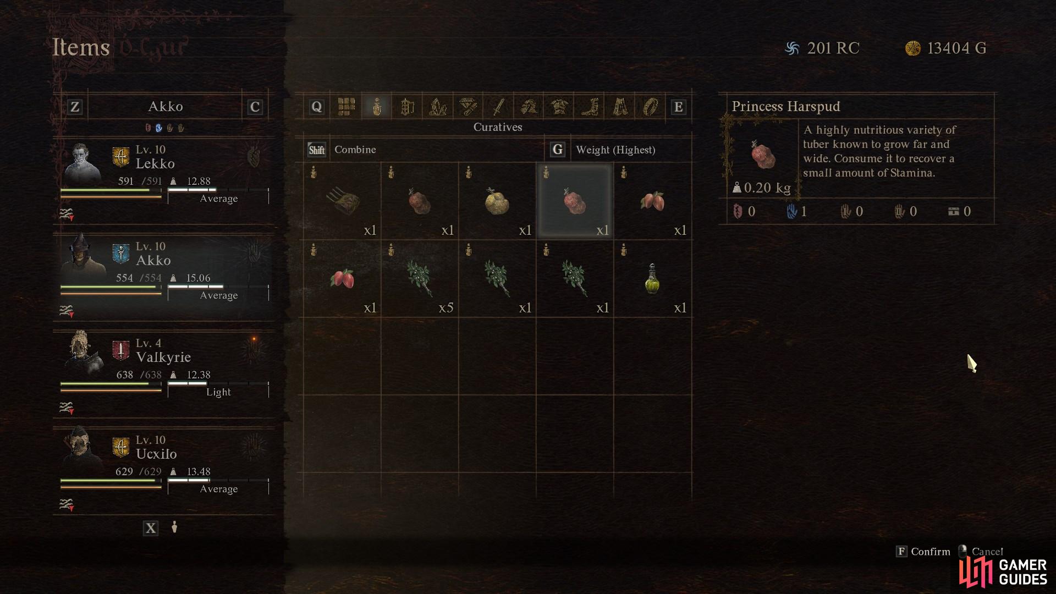Choose Ucxilo from the party list
The image size is (1056, 594).
164,469
